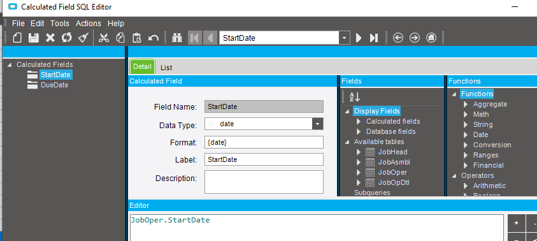Image resolution: width=537 pixels, height=241 pixels.
Task: Collapse the Available tables node
Action: [347, 142]
